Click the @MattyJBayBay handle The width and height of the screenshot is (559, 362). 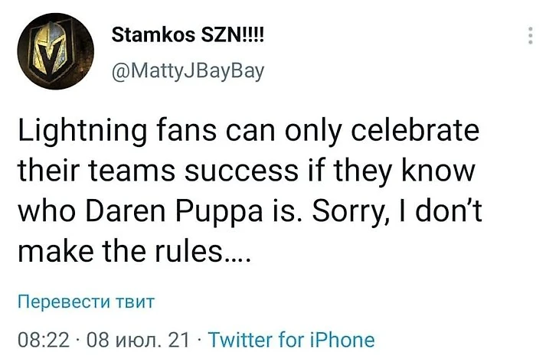188,71
